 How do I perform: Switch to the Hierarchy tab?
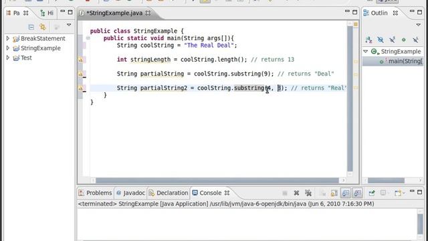coord(47,13)
